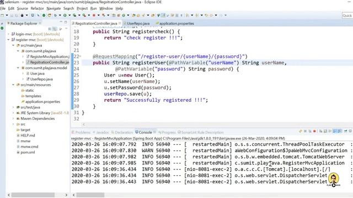Minimize the Package Explorer view
353x198 pixels.
click(61, 22)
